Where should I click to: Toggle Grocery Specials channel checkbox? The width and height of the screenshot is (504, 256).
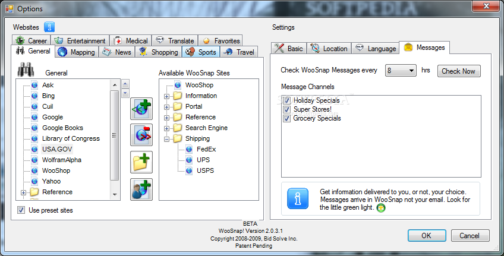click(x=286, y=119)
